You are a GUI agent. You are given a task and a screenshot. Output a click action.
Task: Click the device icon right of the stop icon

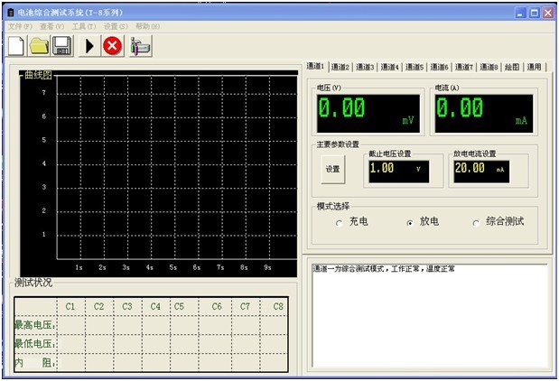pyautogui.click(x=139, y=46)
